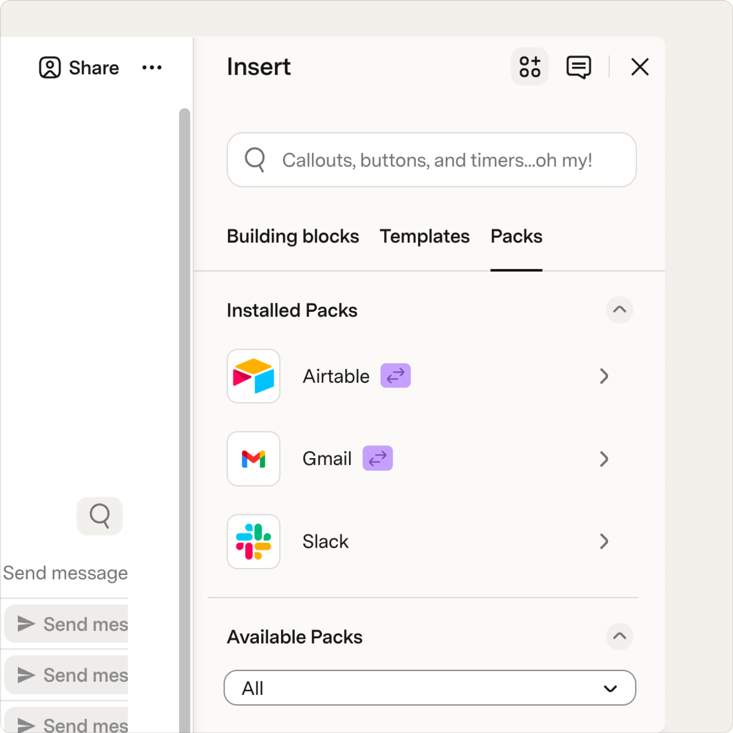Expand the Slack pack chevron

[x=604, y=541]
